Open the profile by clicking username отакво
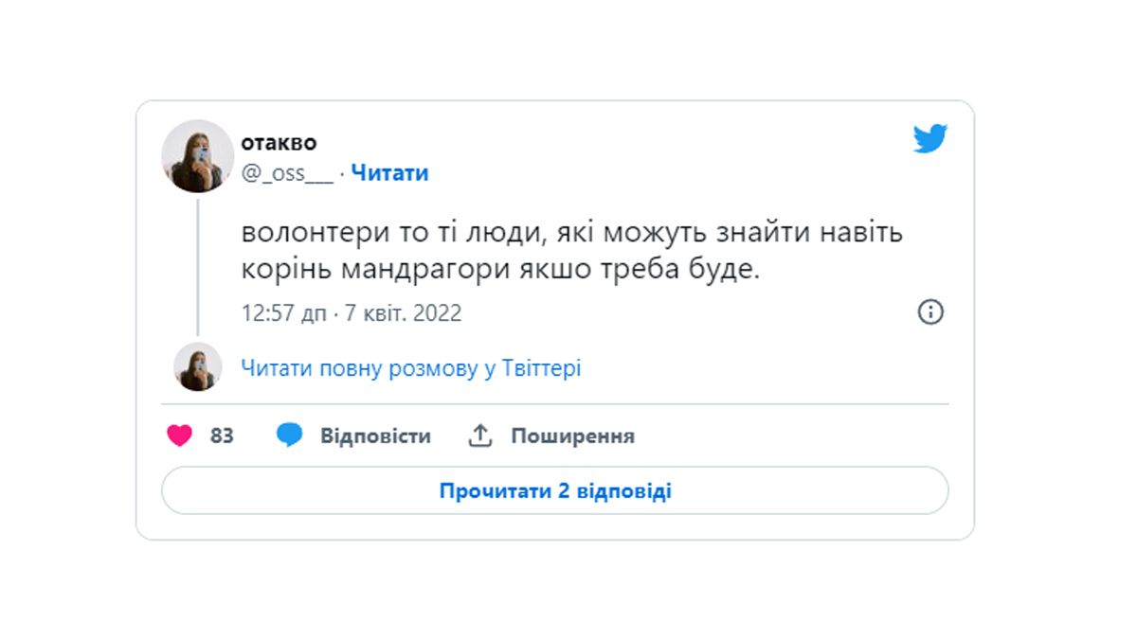 pyautogui.click(x=281, y=142)
